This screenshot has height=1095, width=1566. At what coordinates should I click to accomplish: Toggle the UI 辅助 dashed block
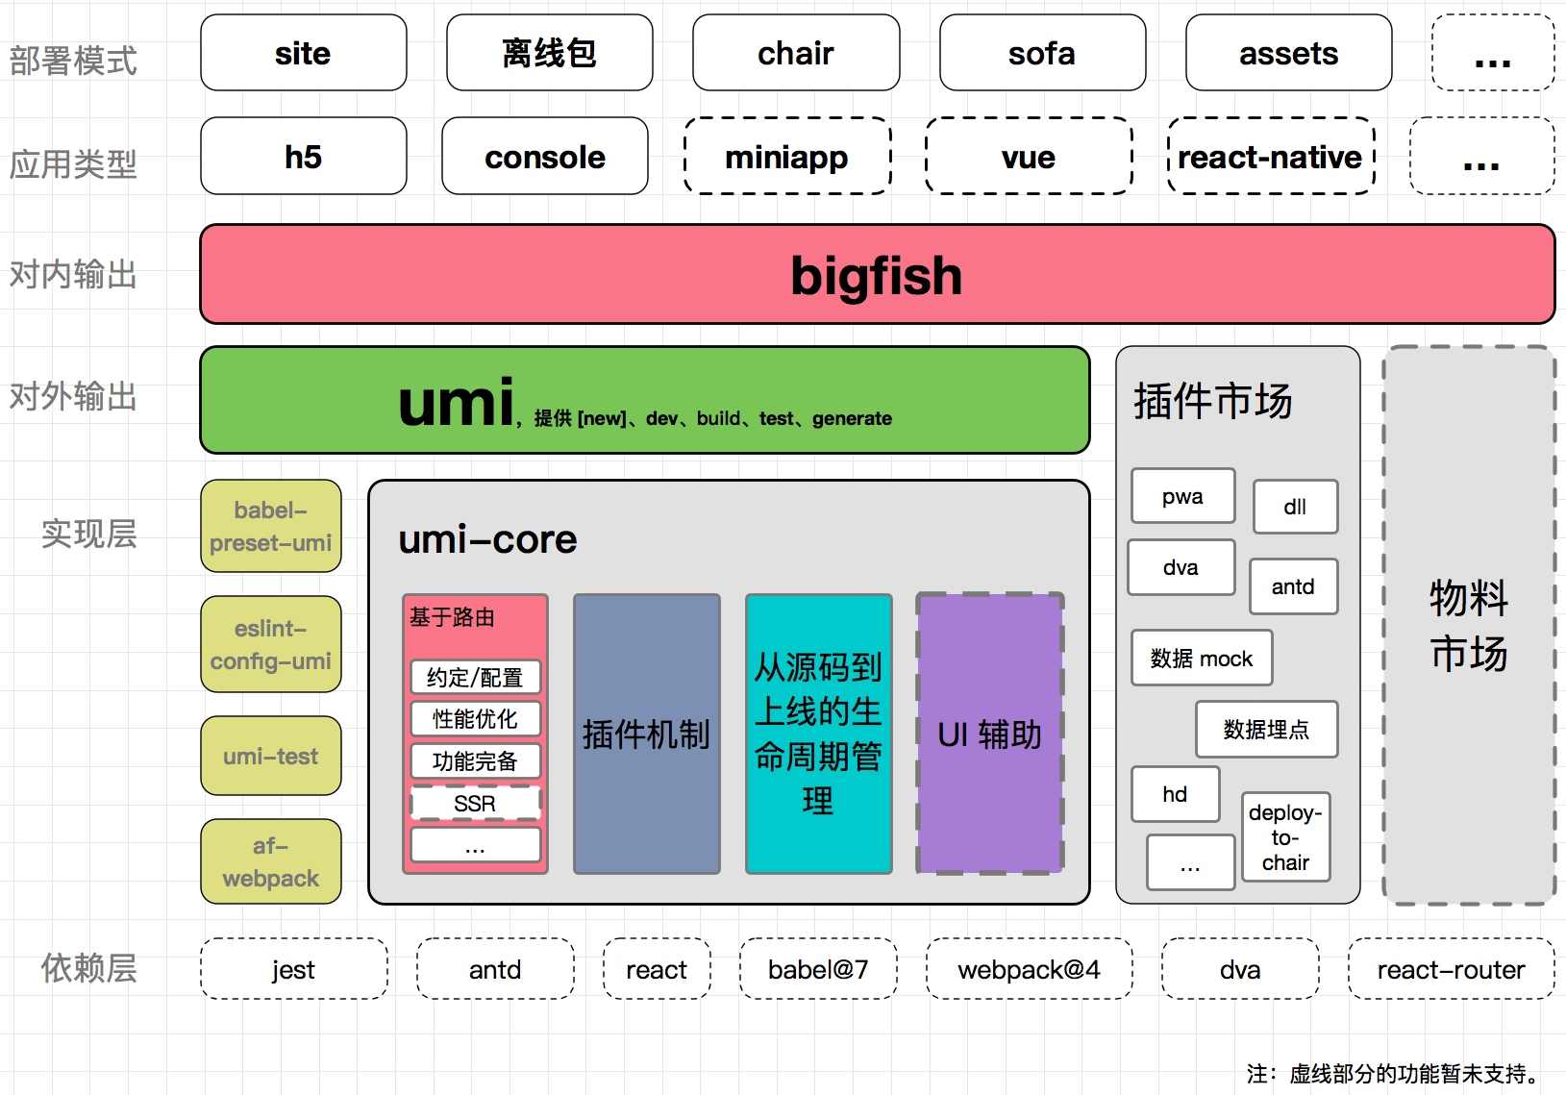click(x=989, y=735)
